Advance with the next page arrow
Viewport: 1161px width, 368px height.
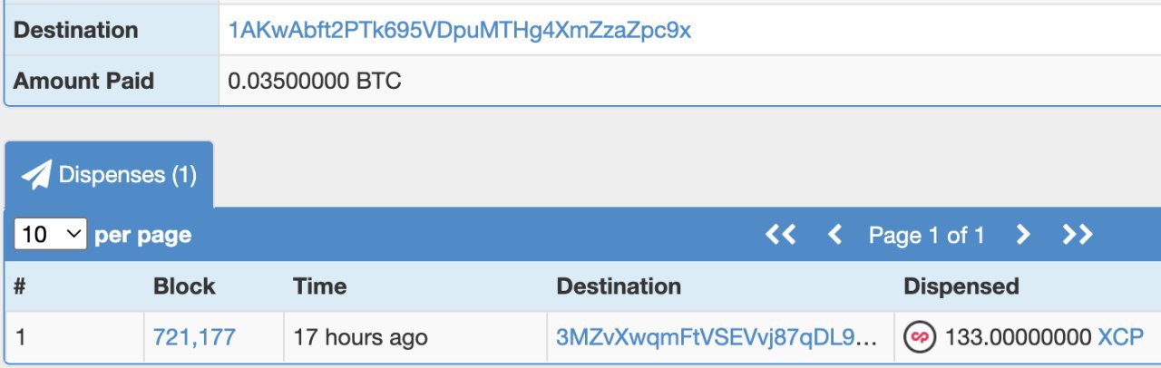[1023, 235]
